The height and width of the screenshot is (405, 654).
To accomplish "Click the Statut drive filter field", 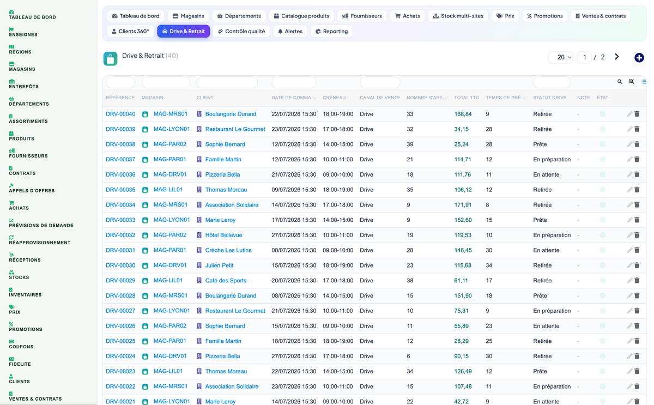I will pos(552,82).
